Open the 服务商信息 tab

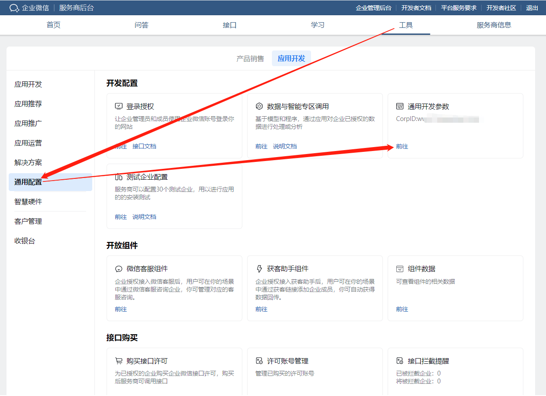click(494, 25)
